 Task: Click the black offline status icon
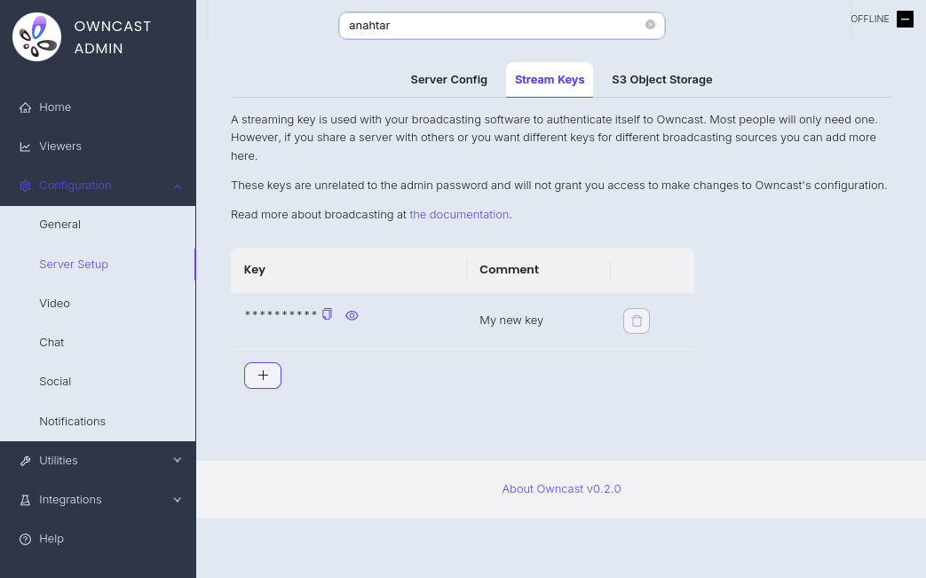(x=905, y=19)
